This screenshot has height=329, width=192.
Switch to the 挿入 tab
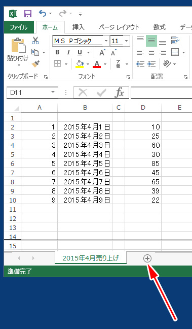pyautogui.click(x=79, y=27)
